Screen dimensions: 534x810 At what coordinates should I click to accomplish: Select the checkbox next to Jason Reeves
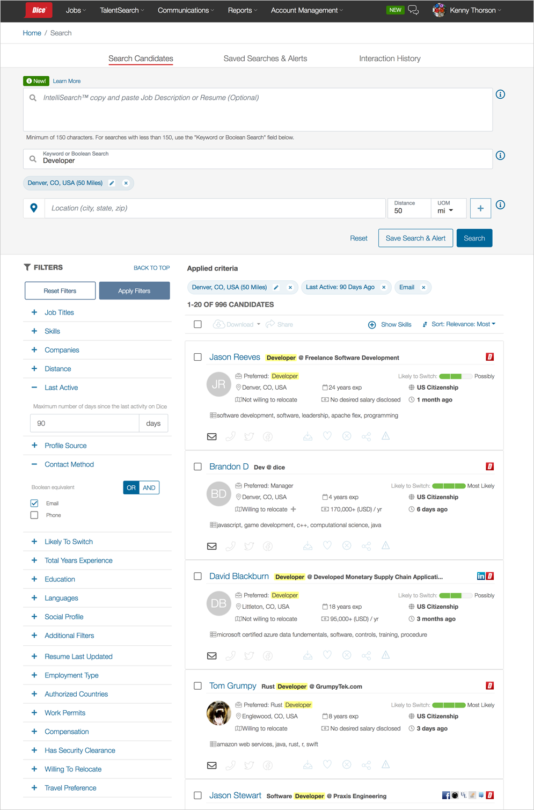[x=197, y=357]
